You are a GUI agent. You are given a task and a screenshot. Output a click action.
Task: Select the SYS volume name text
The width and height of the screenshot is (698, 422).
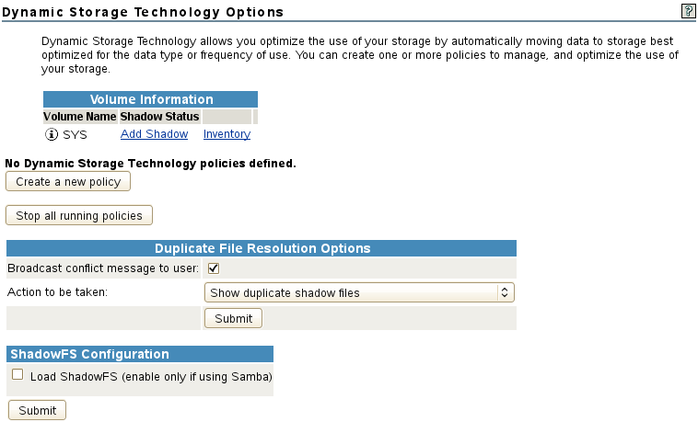pyautogui.click(x=75, y=134)
